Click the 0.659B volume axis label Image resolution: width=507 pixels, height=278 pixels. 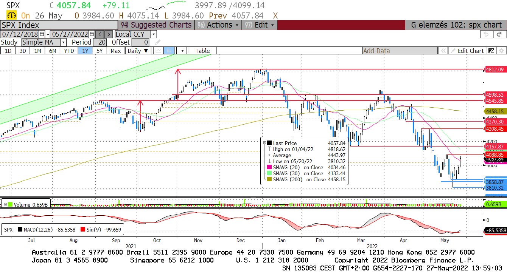pyautogui.click(x=495, y=204)
